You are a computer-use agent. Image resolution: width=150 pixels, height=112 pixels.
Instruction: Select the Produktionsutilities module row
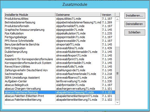60,19
